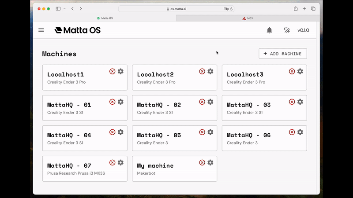353x198 pixels.
Task: Open settings for MattaHQ - 04
Action: click(120, 132)
